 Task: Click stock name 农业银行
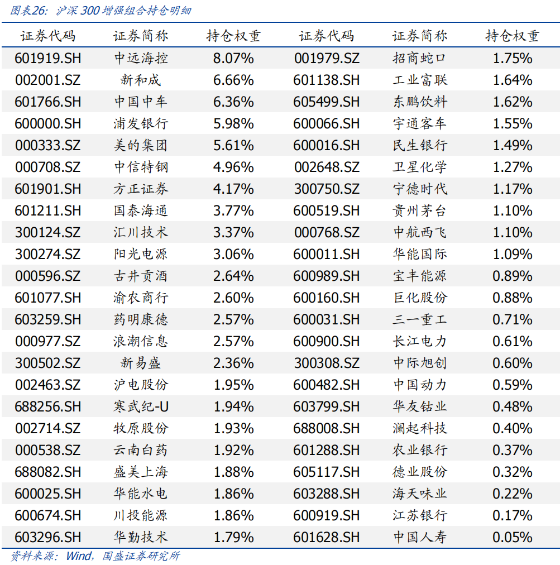point(420,450)
